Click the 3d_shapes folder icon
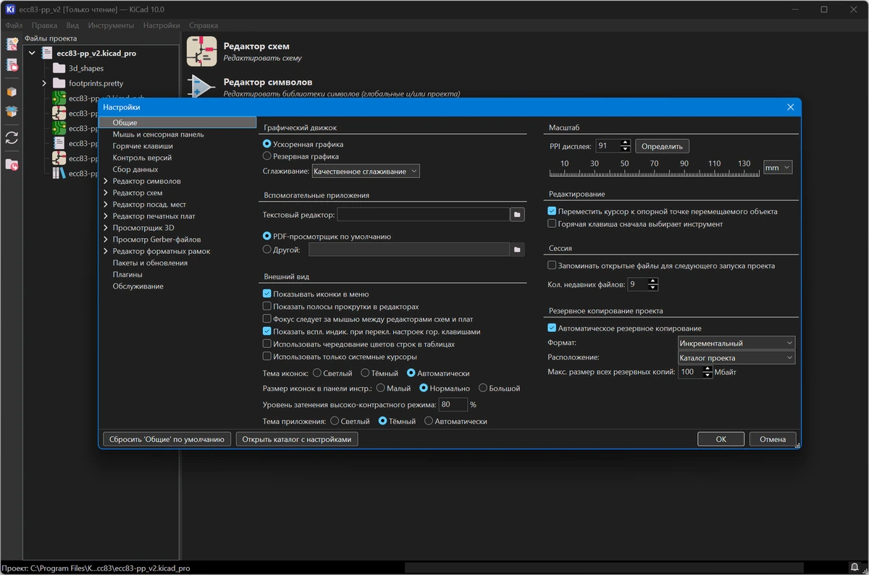869x575 pixels. click(59, 68)
